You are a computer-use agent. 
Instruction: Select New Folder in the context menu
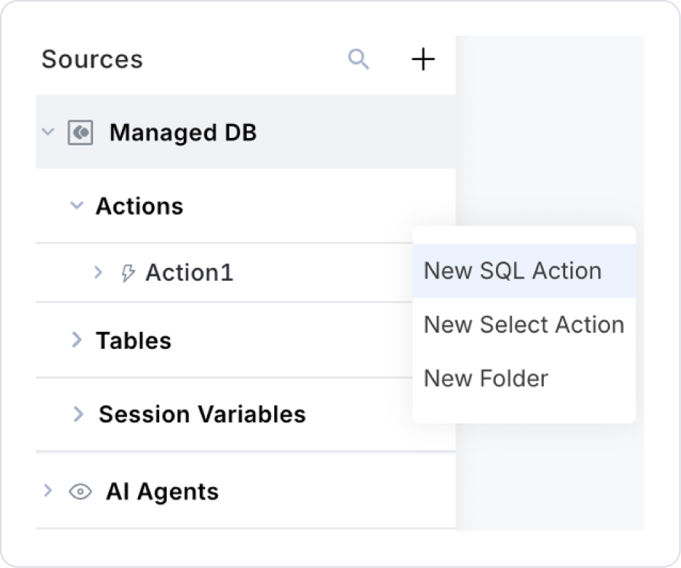(x=485, y=378)
